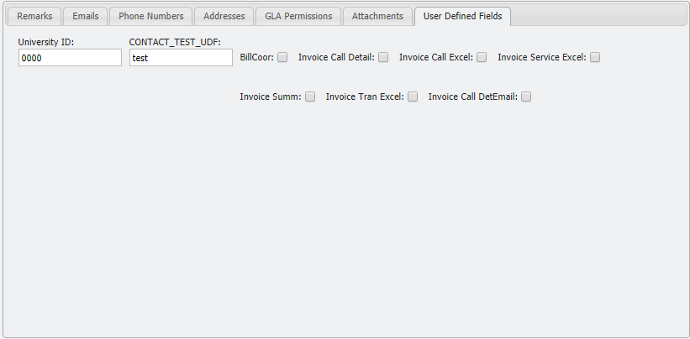Click into the University ID text field
Image resolution: width=690 pixels, height=339 pixels.
pos(70,58)
